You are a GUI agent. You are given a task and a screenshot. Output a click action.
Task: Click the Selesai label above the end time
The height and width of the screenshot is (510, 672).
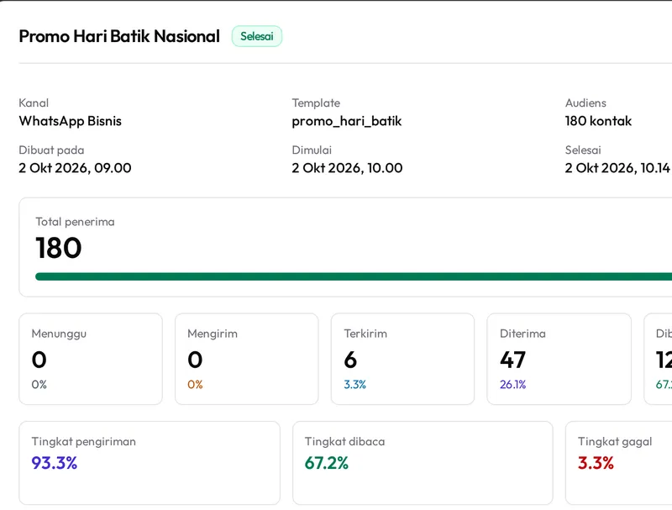tap(583, 150)
